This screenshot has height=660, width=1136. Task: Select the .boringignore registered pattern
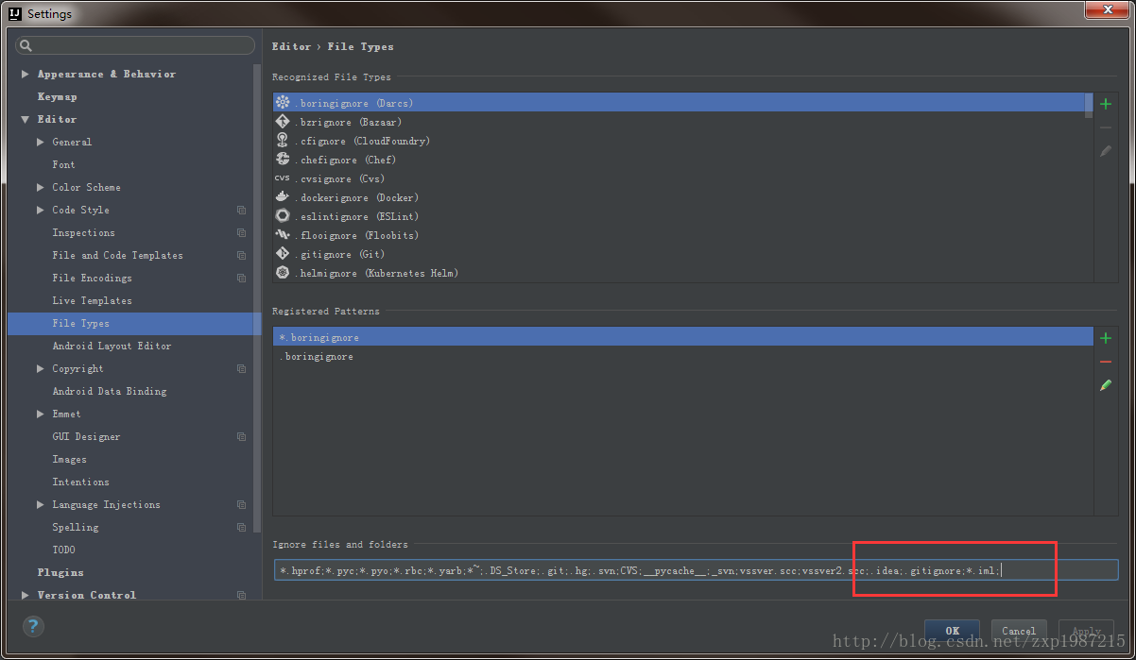pos(683,356)
